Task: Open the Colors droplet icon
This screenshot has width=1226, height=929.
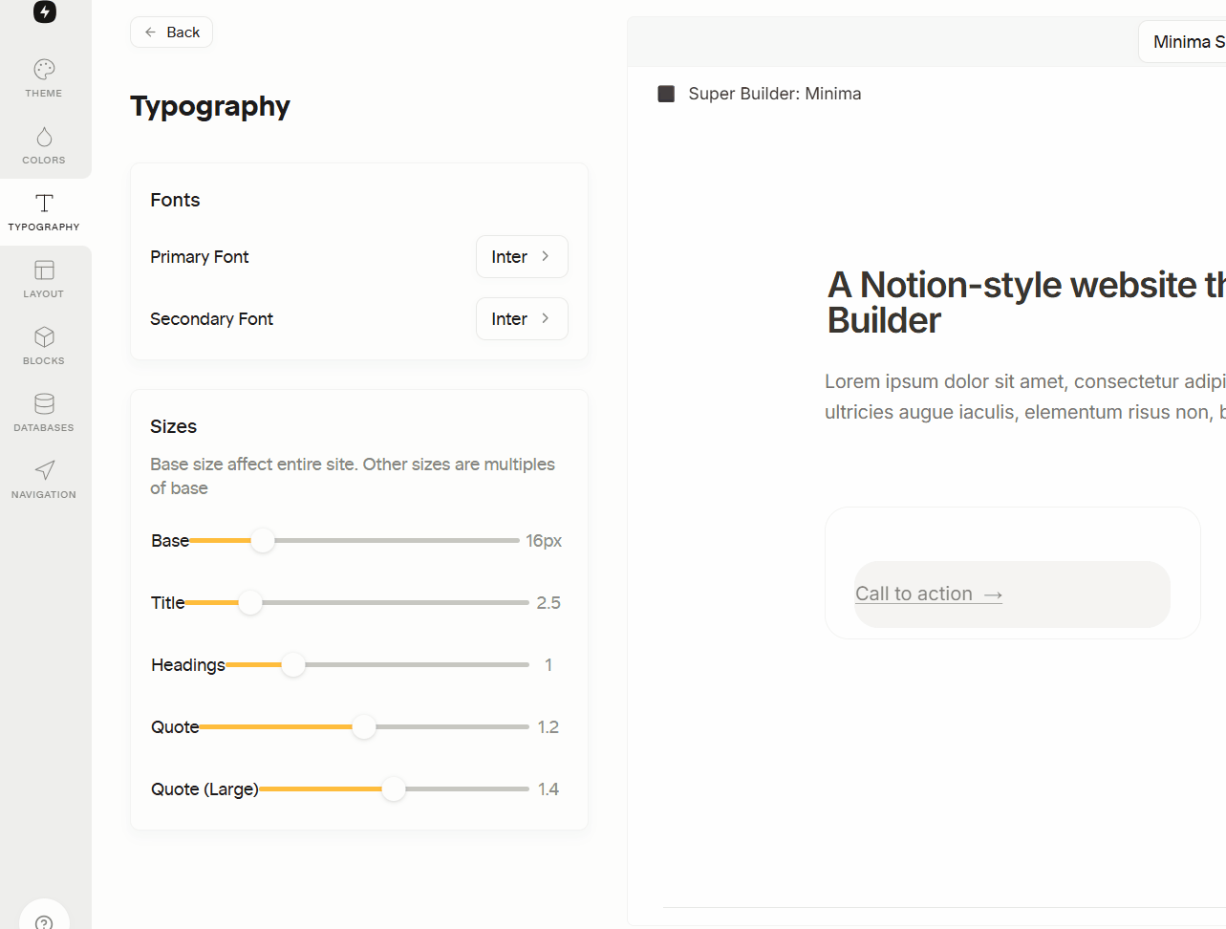Action: (44, 136)
